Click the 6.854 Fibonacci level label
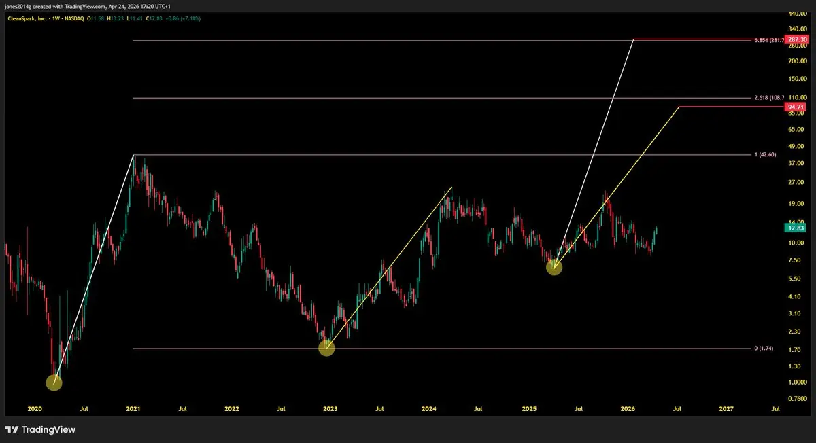This screenshot has height=443, width=816. click(x=768, y=41)
